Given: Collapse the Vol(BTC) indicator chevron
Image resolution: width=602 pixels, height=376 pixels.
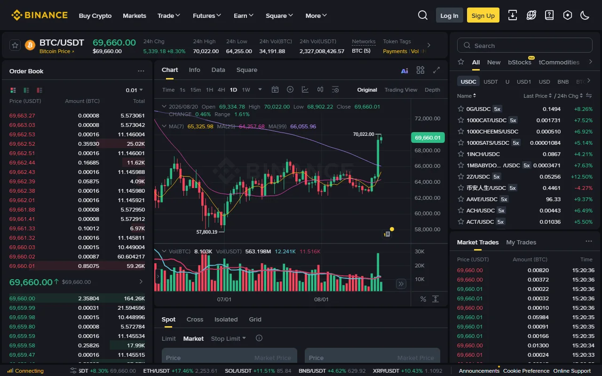Looking at the screenshot, I should pyautogui.click(x=164, y=251).
